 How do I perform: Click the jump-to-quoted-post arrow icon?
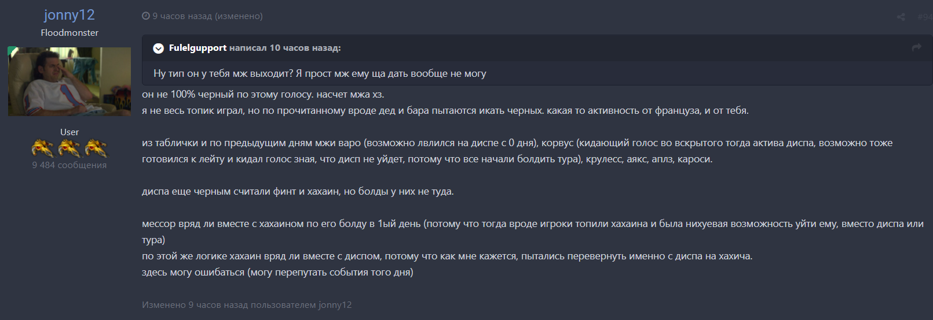[916, 48]
